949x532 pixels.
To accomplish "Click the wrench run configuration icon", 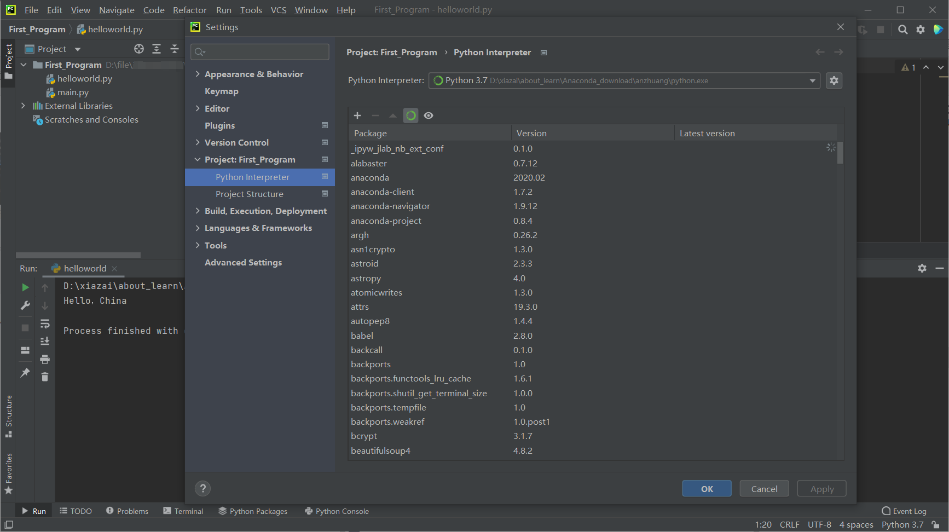I will (x=25, y=305).
